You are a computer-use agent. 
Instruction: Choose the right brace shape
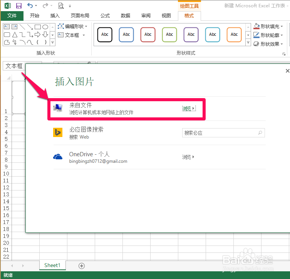[45, 42]
